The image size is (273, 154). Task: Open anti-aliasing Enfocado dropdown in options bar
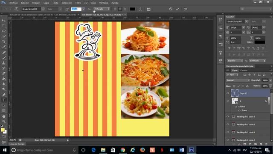coord(102,9)
